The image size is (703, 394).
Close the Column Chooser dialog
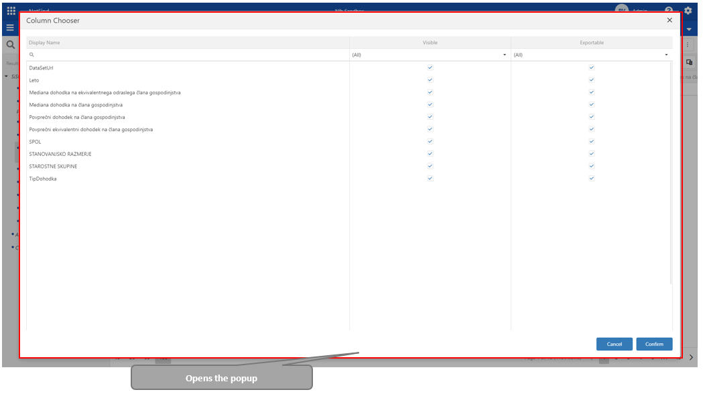669,21
